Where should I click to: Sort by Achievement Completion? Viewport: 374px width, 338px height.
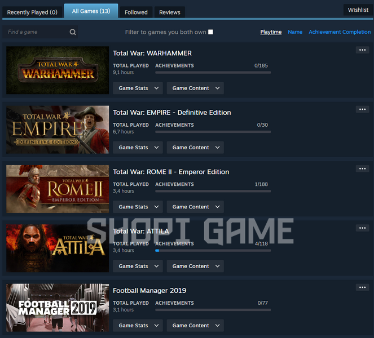(x=340, y=32)
